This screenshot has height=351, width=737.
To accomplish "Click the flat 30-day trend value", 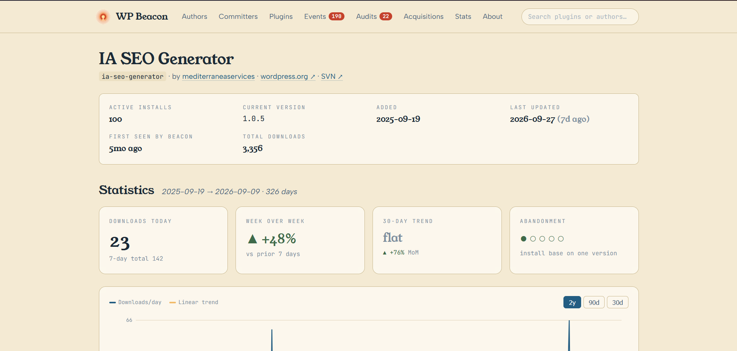I will 393,238.
